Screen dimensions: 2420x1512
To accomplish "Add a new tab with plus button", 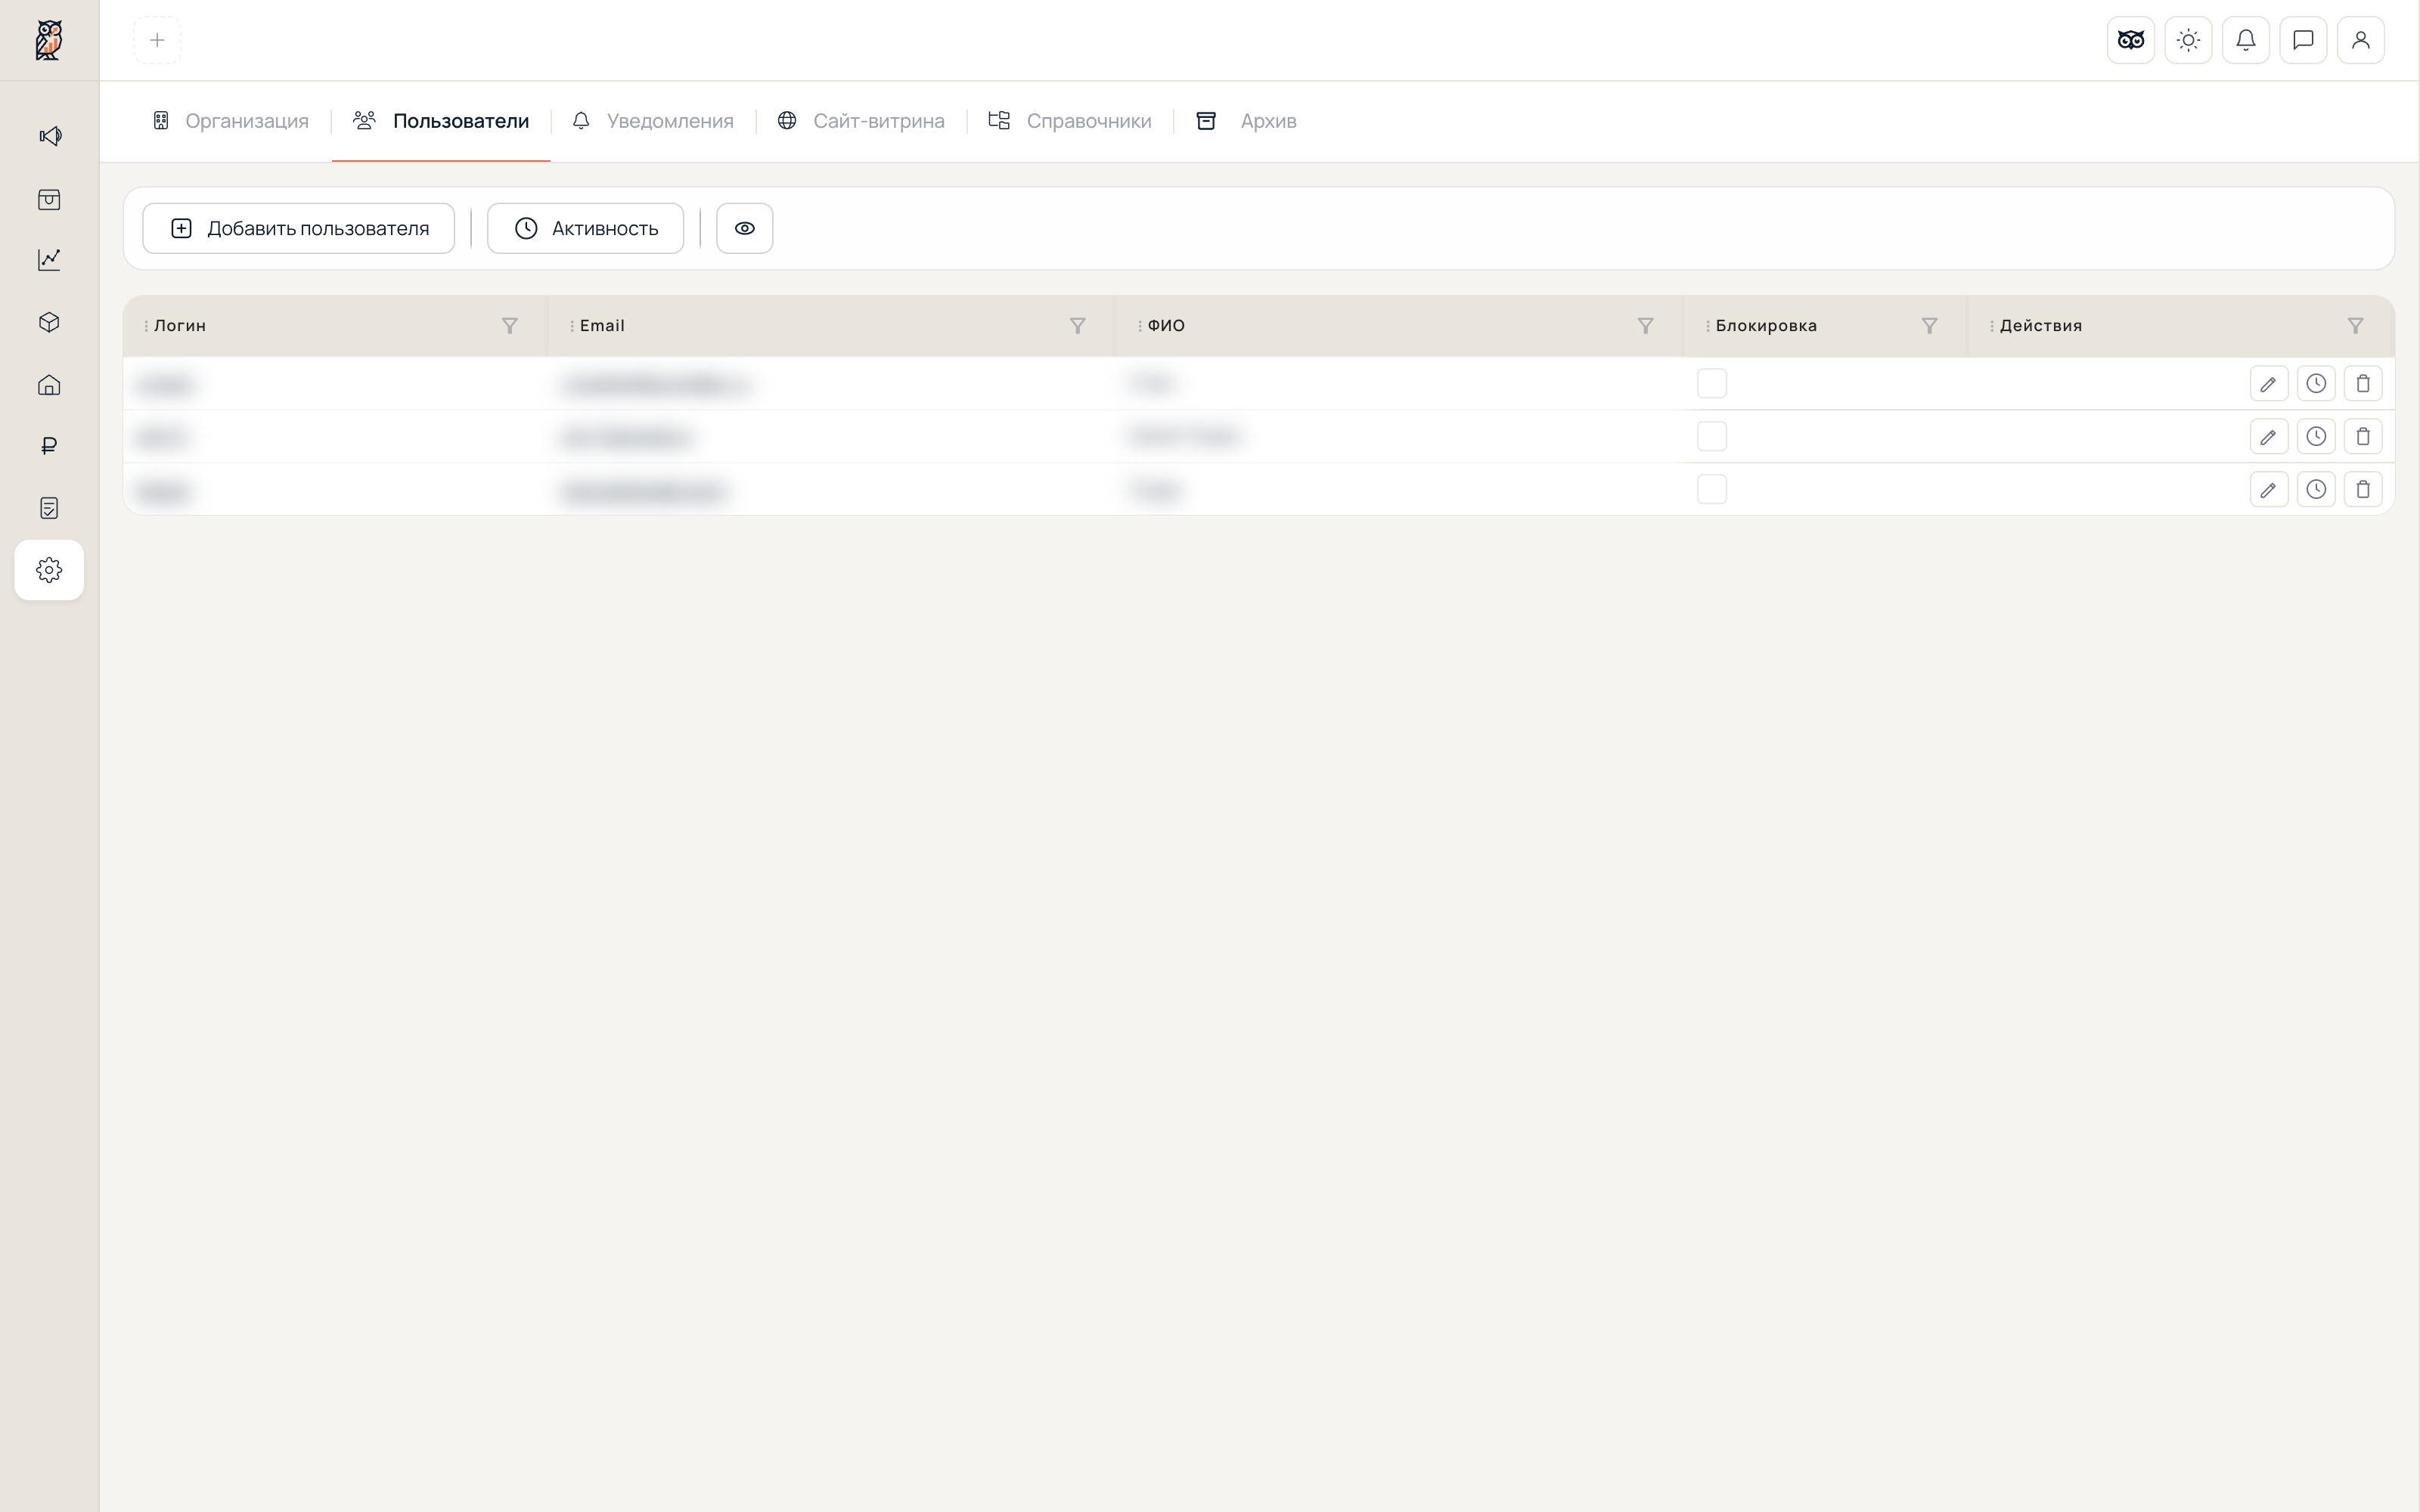I will pos(157,40).
